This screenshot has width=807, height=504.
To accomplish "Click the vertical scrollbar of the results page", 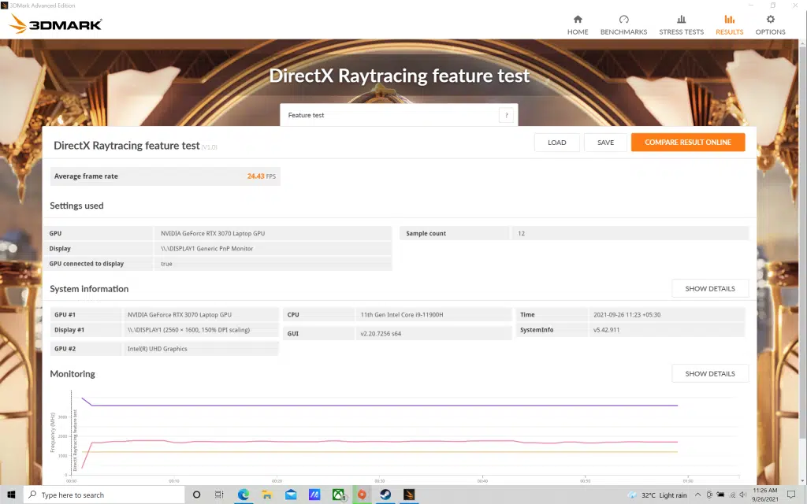I will pos(802,242).
